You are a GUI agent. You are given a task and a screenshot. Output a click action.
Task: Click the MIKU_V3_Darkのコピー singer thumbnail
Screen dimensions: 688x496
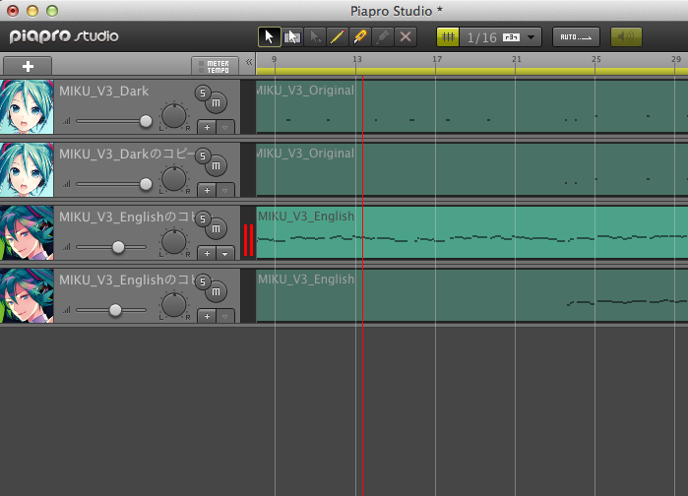[27, 169]
